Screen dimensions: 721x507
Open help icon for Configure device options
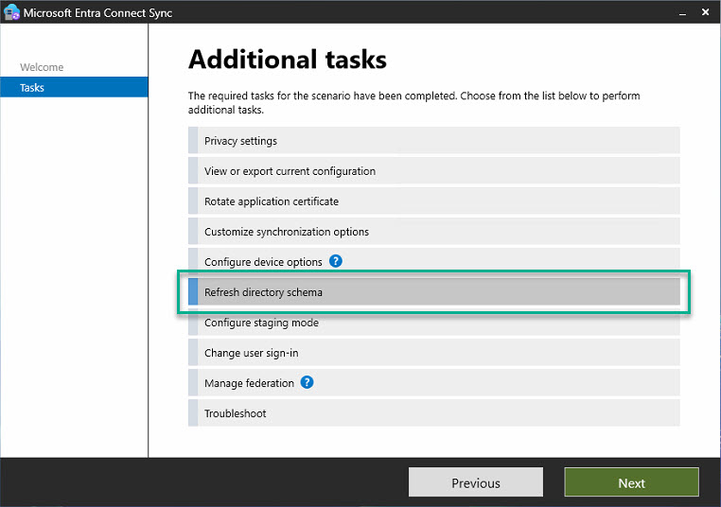(x=335, y=261)
